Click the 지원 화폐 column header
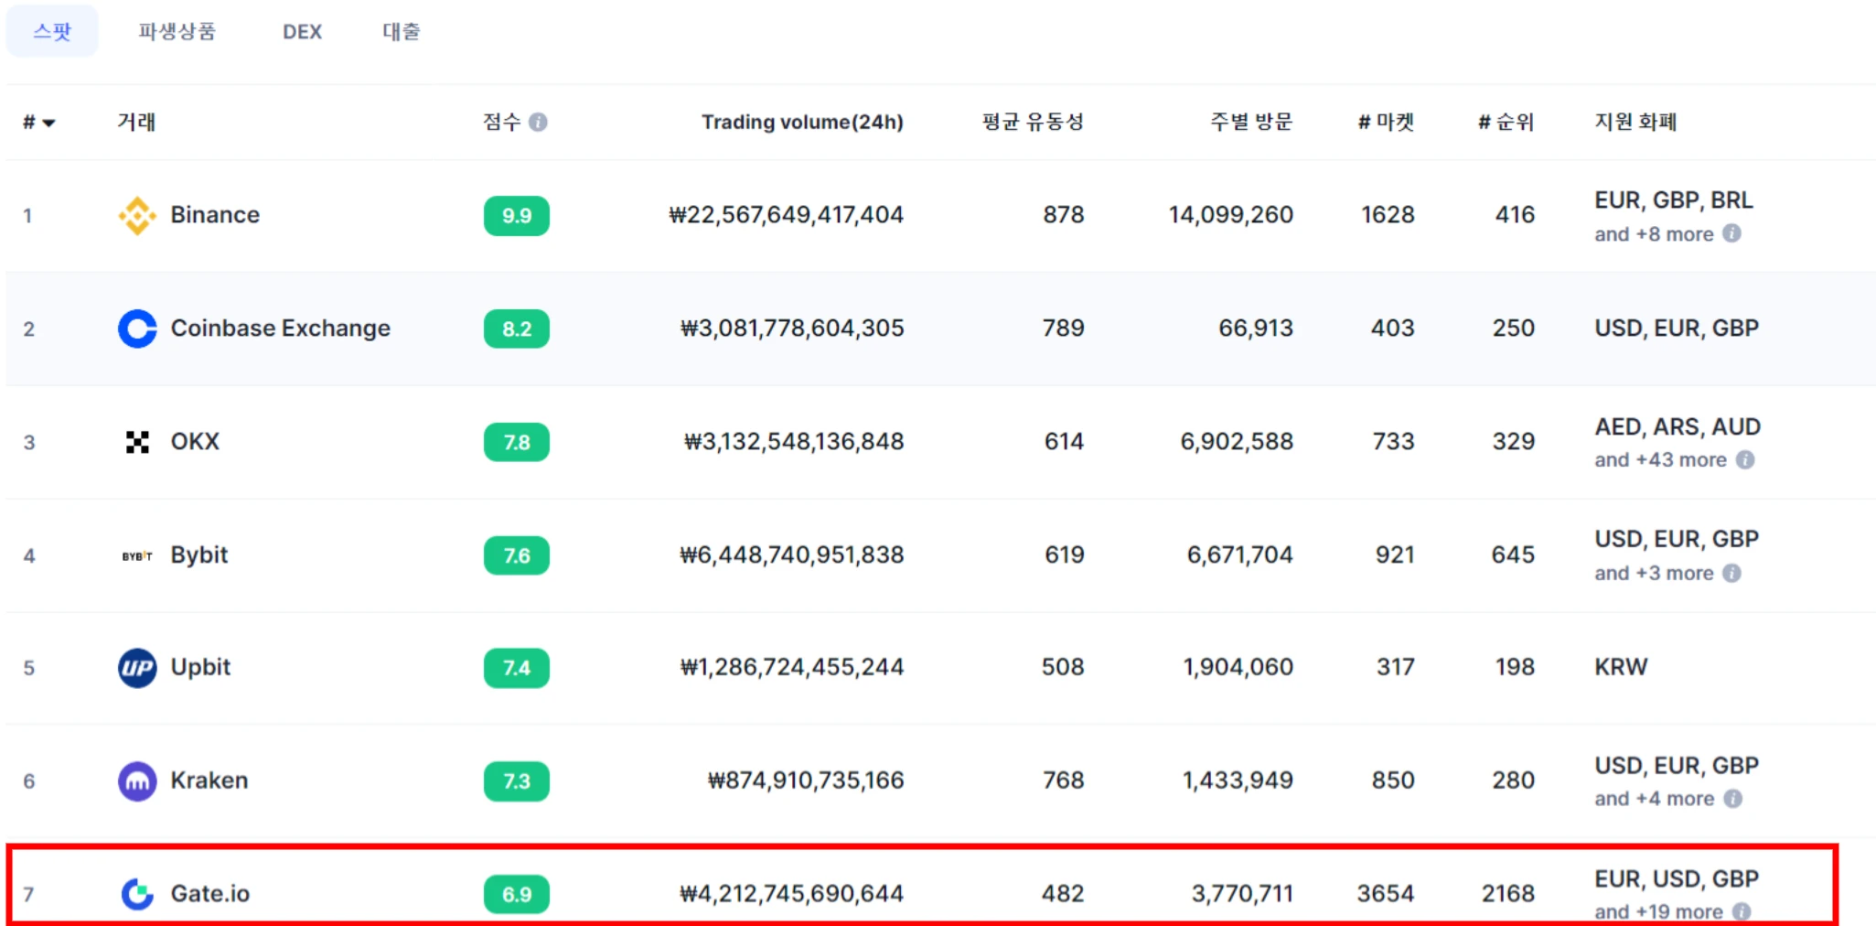Viewport: 1876px width, 926px height. pos(1635,122)
